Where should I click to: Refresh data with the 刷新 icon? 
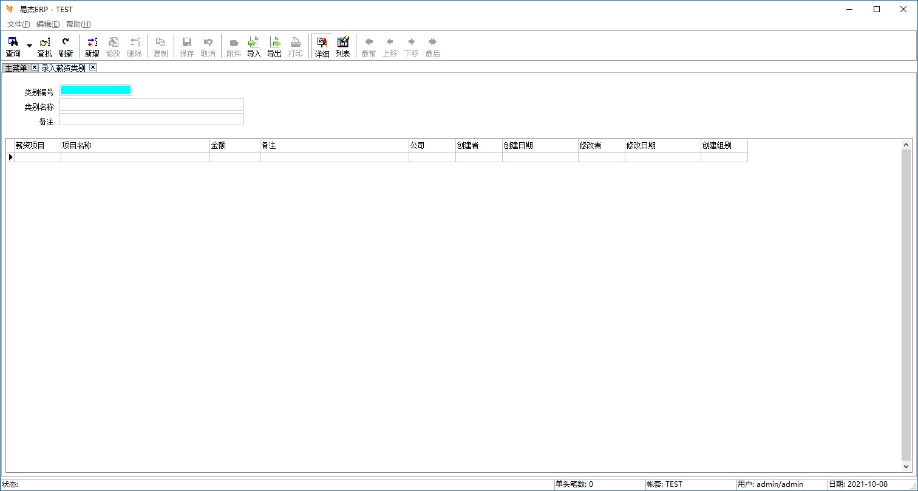(x=66, y=46)
